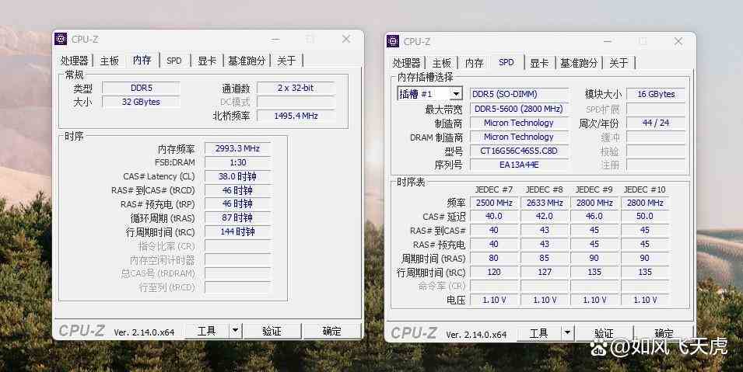Click JEDEC #9 CAS latency 46.0
The height and width of the screenshot is (372, 743).
click(594, 217)
